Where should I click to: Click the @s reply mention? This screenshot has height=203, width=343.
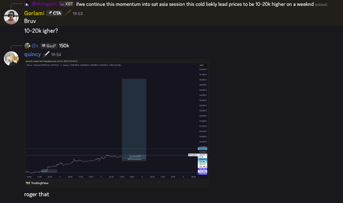tap(35, 46)
